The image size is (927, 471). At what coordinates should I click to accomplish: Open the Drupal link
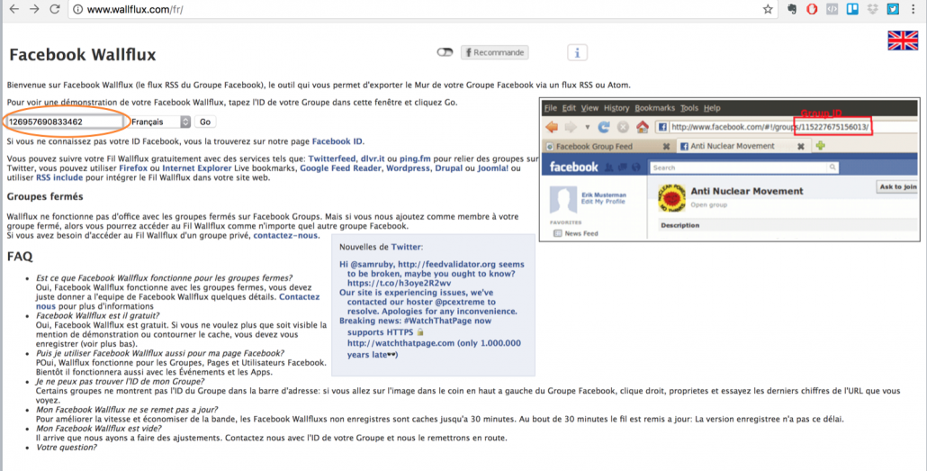449,168
